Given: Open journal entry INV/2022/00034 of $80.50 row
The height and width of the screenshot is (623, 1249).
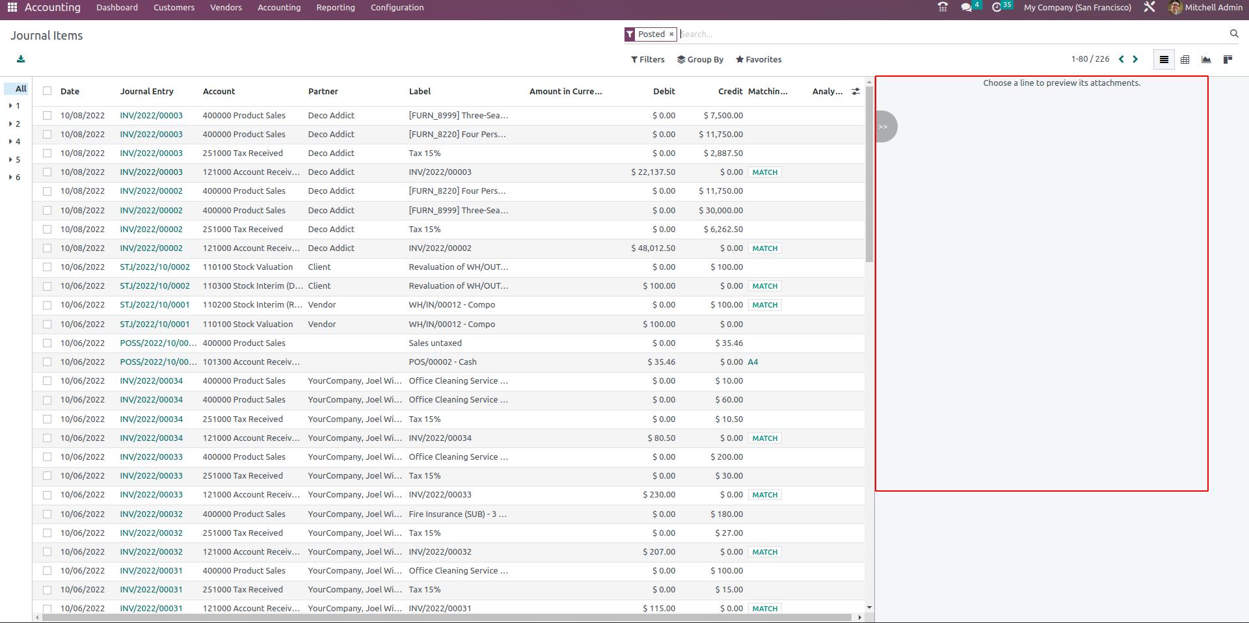Looking at the screenshot, I should tap(151, 438).
